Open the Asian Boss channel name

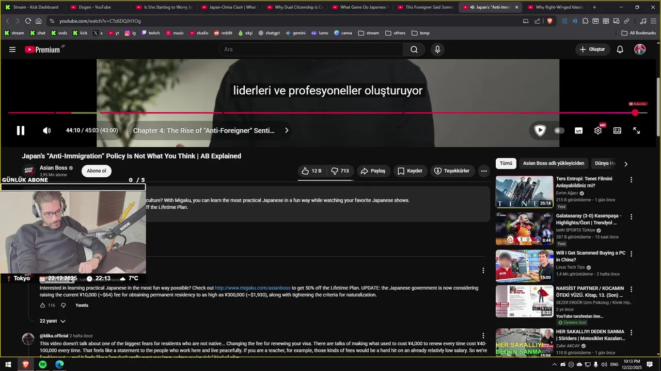point(54,168)
